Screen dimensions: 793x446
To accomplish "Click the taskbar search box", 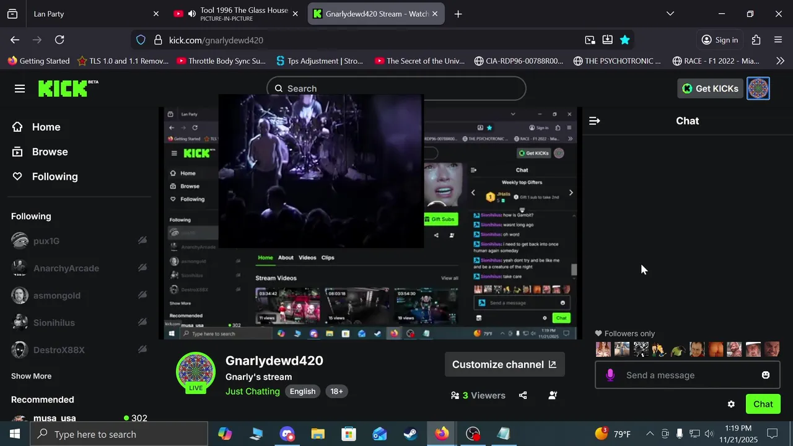I will tap(119, 434).
